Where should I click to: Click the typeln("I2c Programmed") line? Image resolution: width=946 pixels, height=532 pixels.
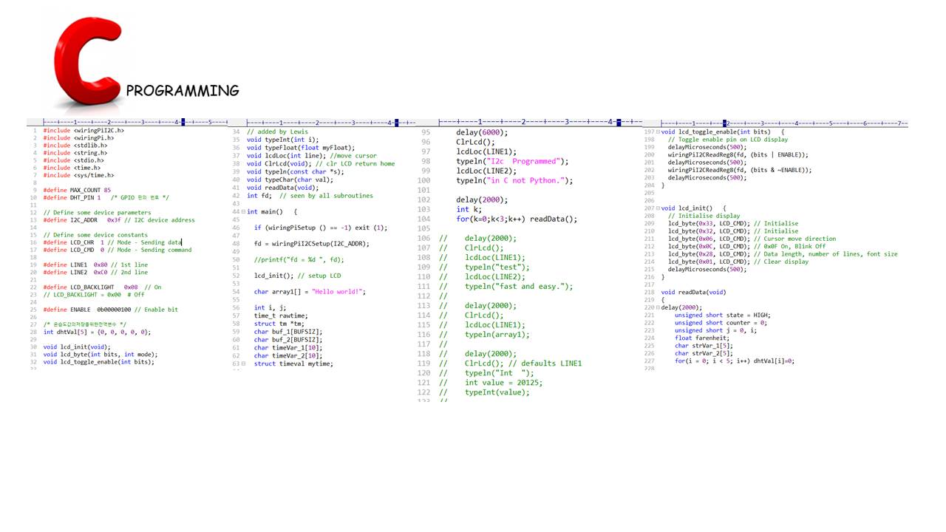coord(511,161)
